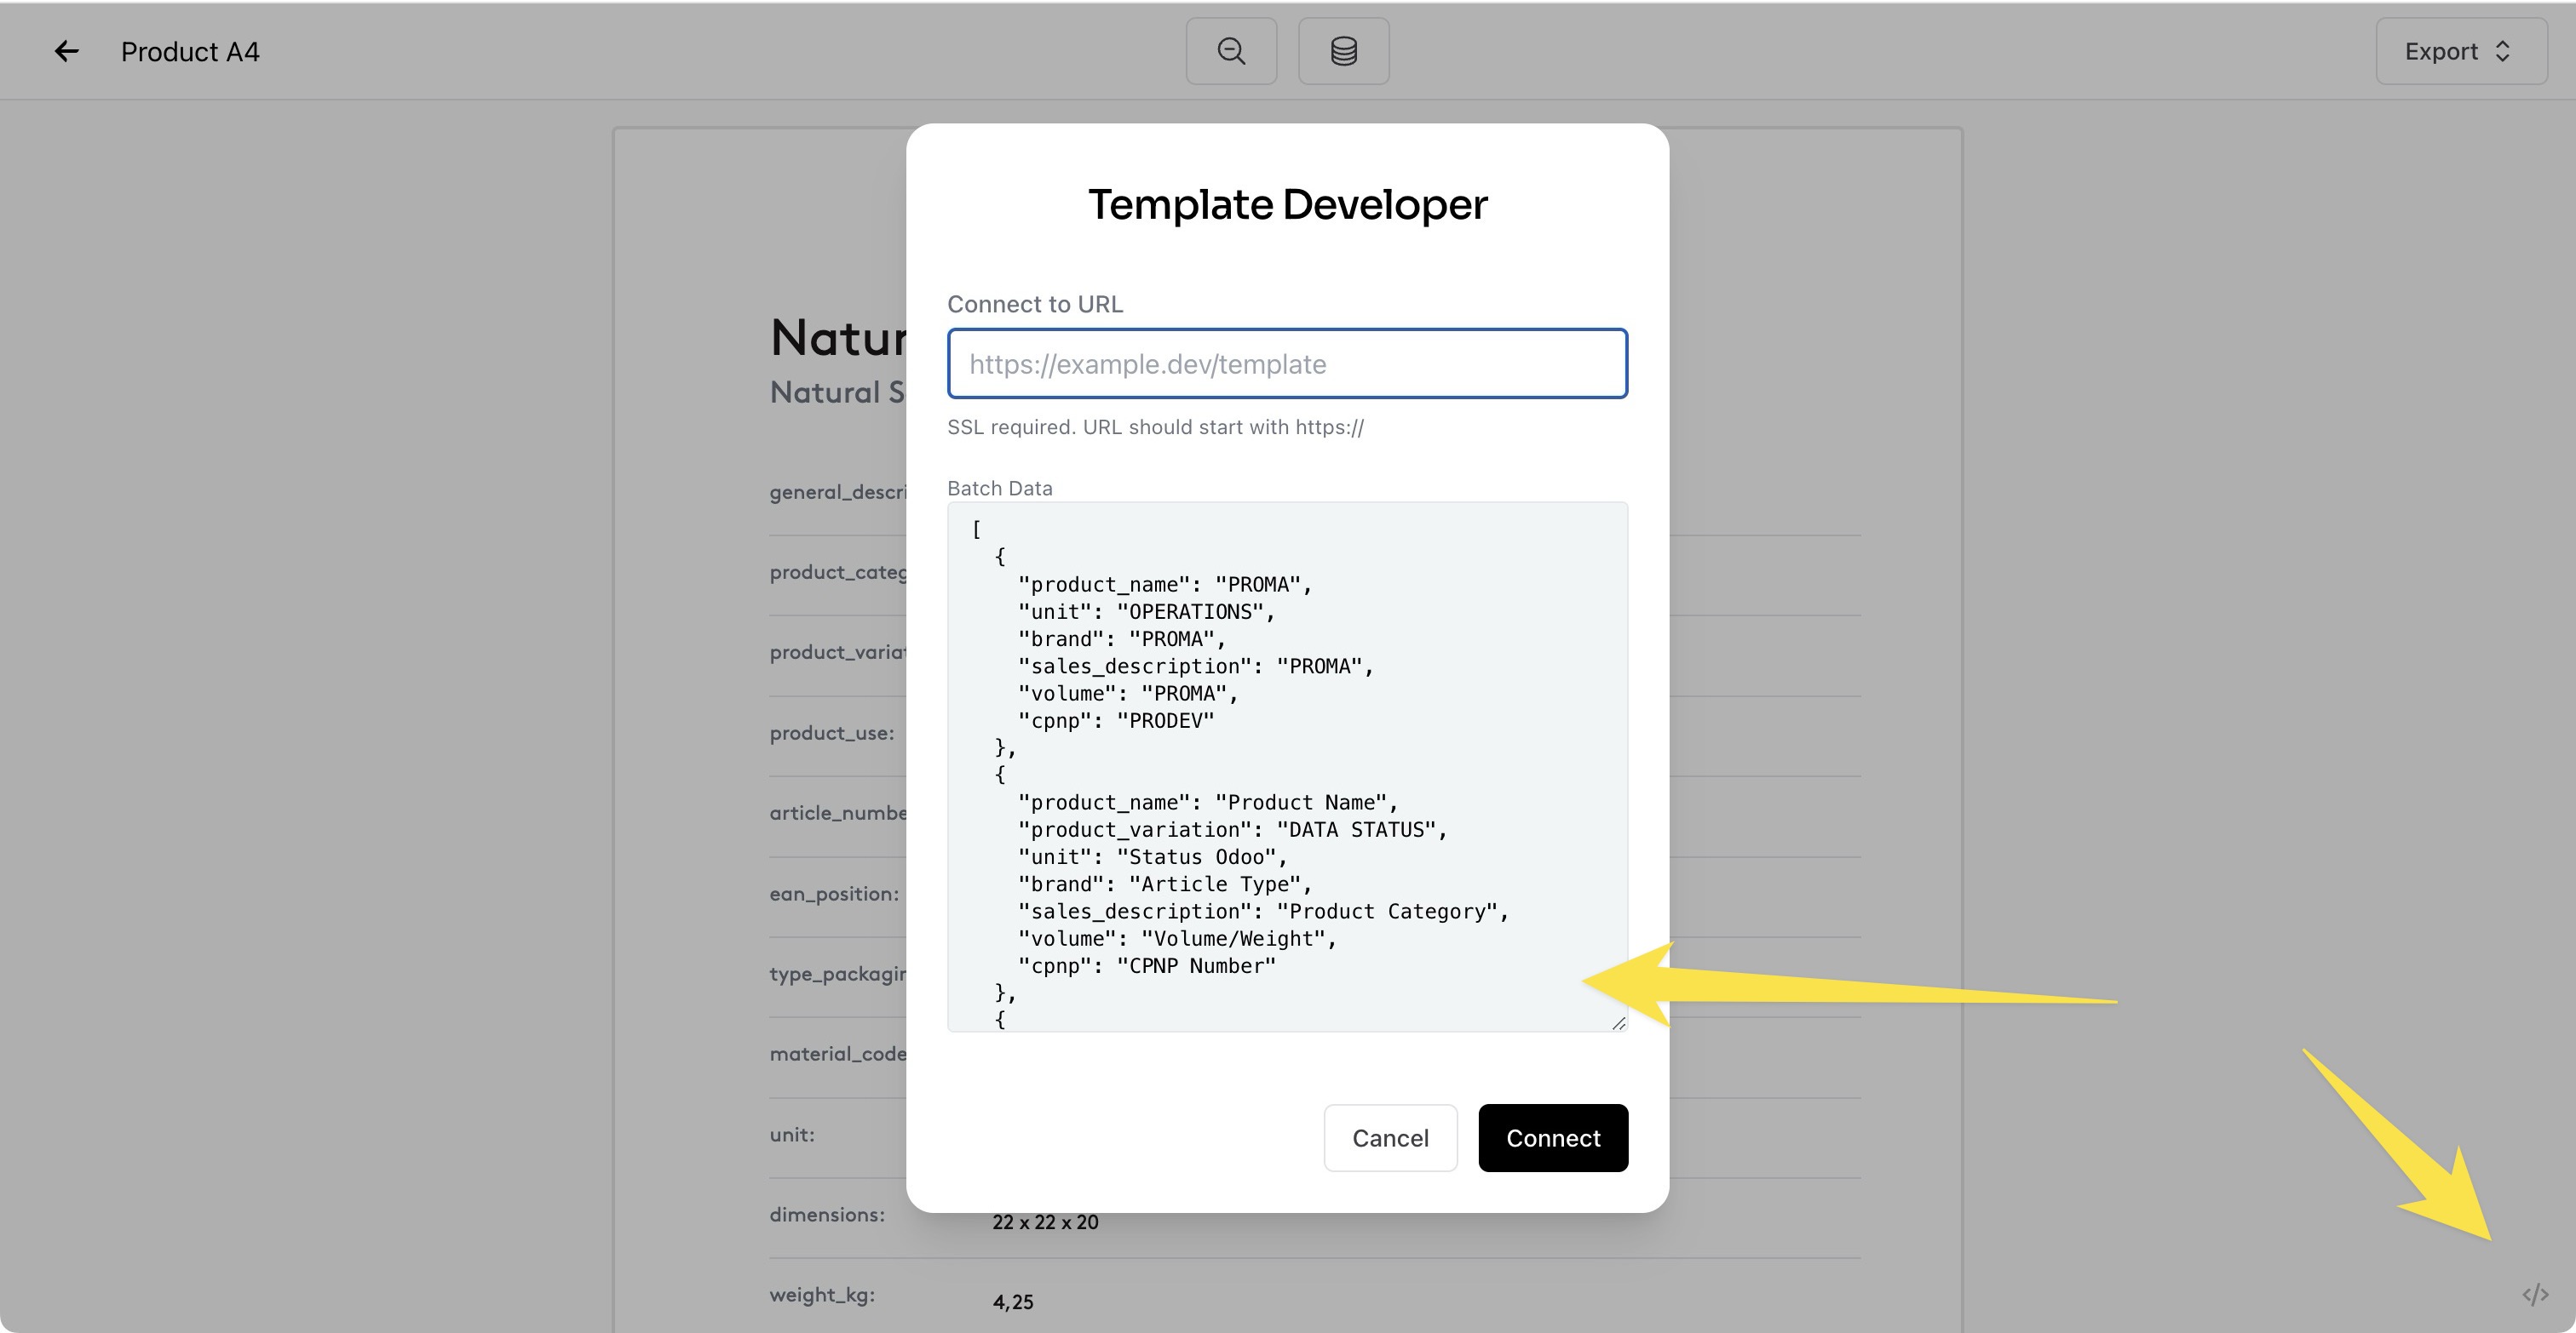
Task: Click the product_use: field label
Action: (832, 734)
